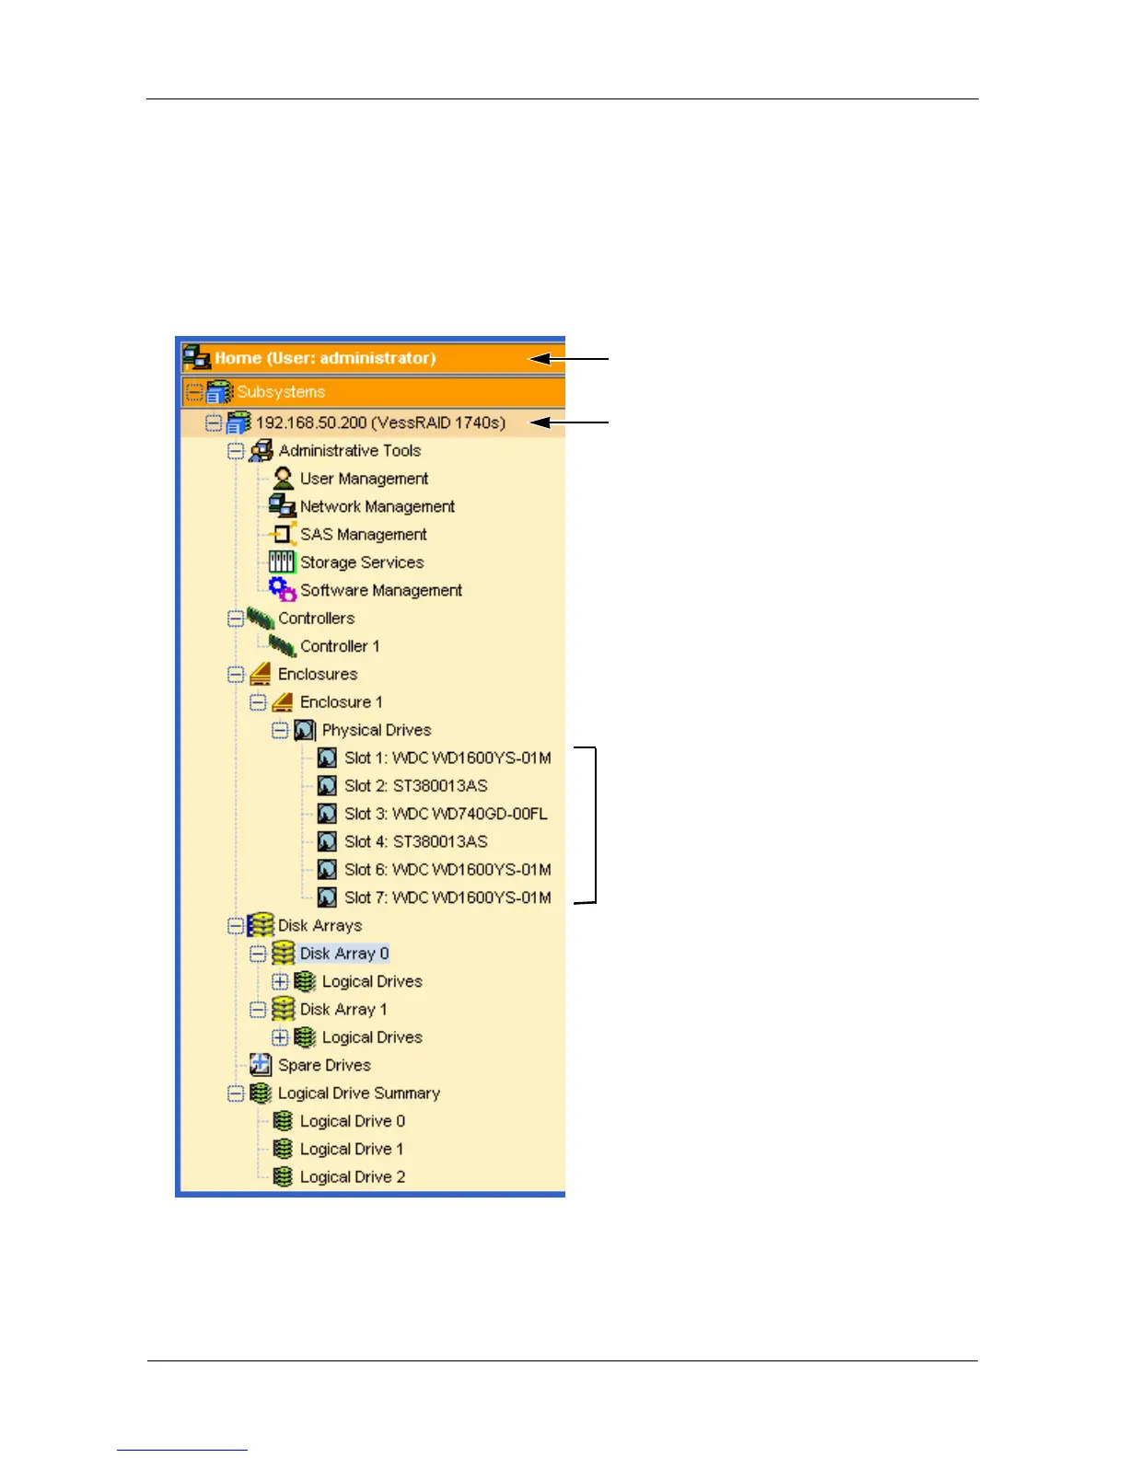The height and width of the screenshot is (1458, 1127).
Task: Click the '192.168.50.200 (VessRAID 1740s)' label
Action: pyautogui.click(x=381, y=423)
